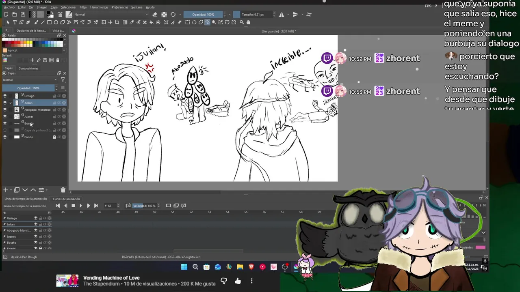Open layer properties icon in layers footer
This screenshot has height=292, width=520.
click(41, 190)
